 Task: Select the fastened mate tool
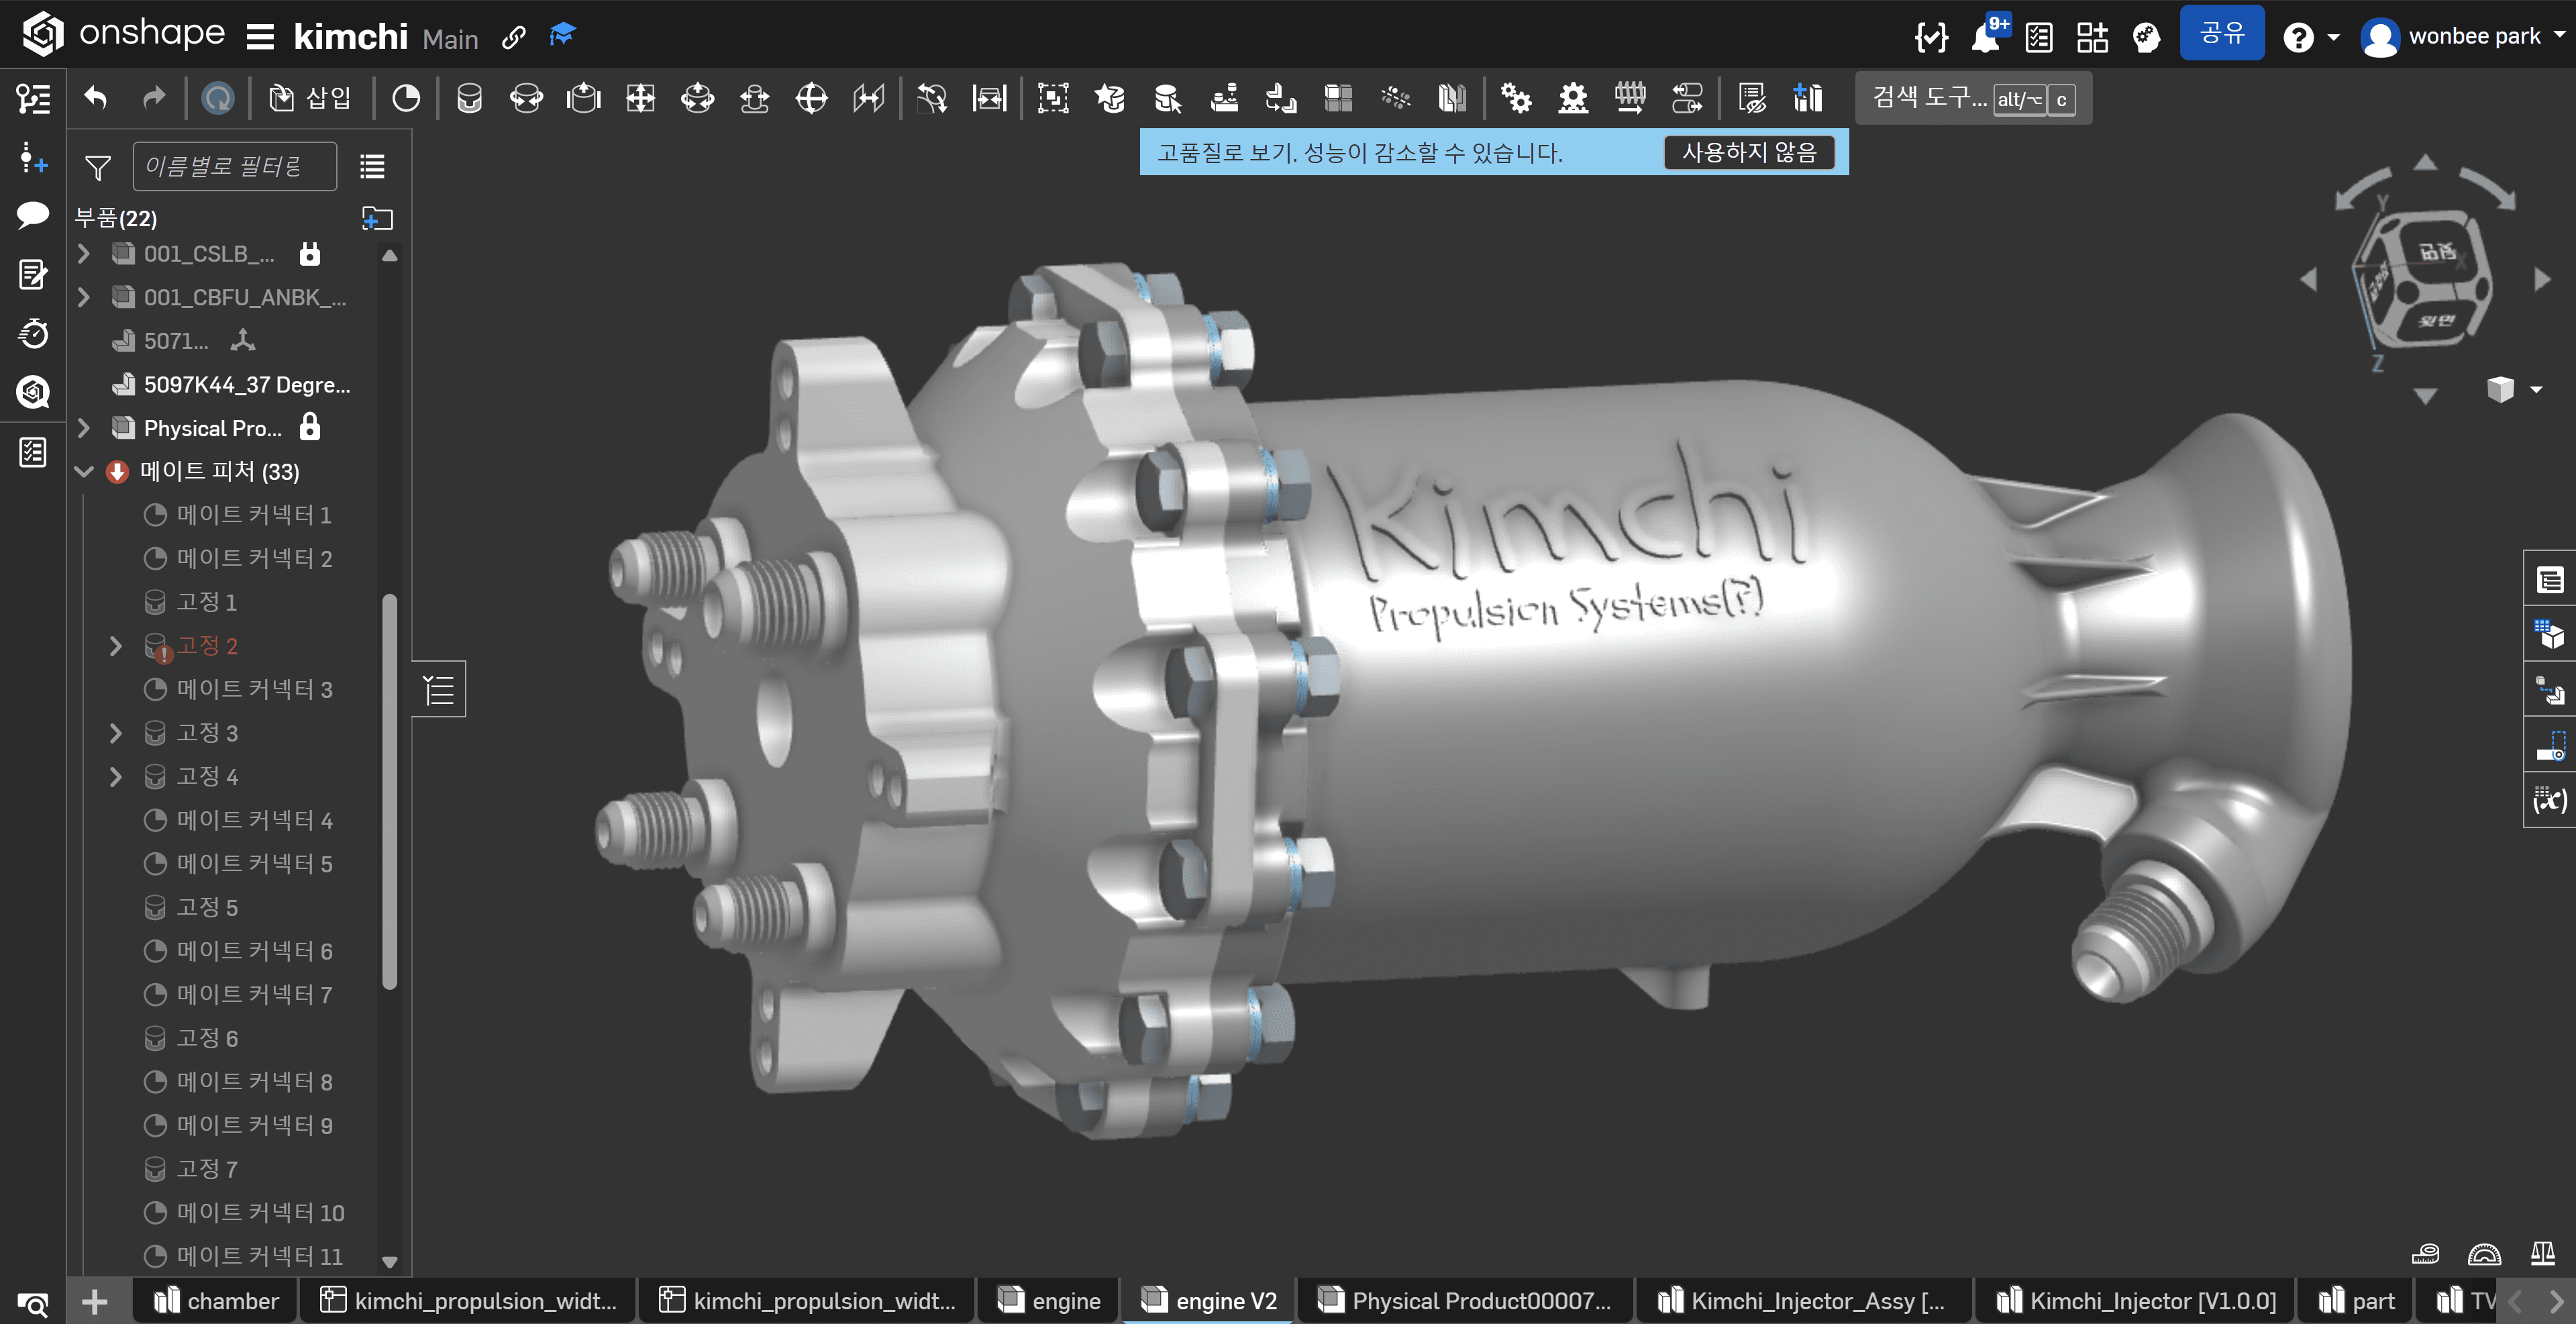point(469,98)
